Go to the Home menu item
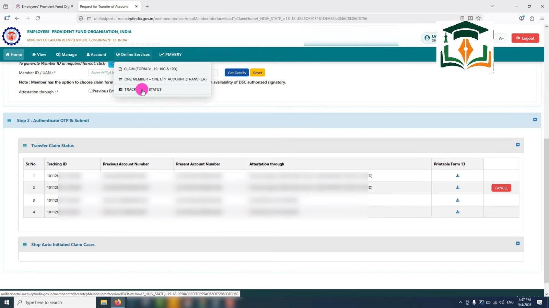 click(14, 54)
